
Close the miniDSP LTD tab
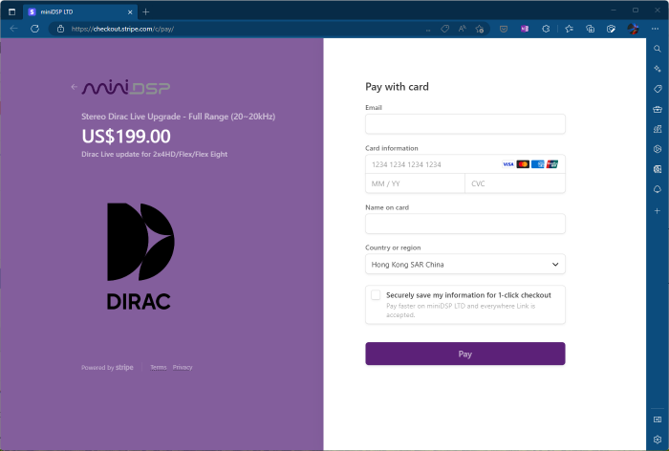tap(130, 12)
